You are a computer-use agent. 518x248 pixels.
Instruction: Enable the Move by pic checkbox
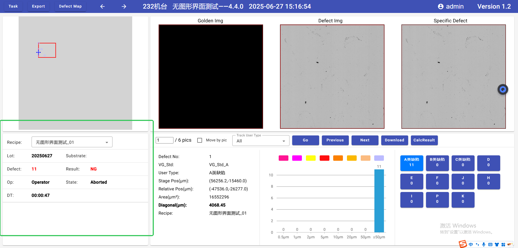tap(200, 140)
